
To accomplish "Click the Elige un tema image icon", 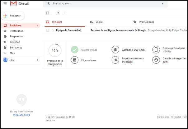I will 75,60.
